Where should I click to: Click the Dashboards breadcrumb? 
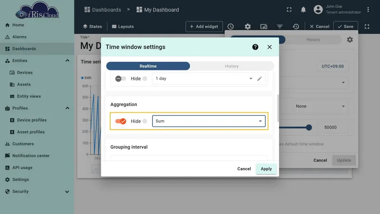click(103, 10)
